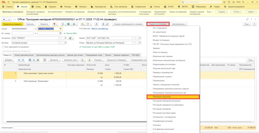Open the Создать dropdown in navigation panel
Viewport: 259px width, 133px height.
222,12
